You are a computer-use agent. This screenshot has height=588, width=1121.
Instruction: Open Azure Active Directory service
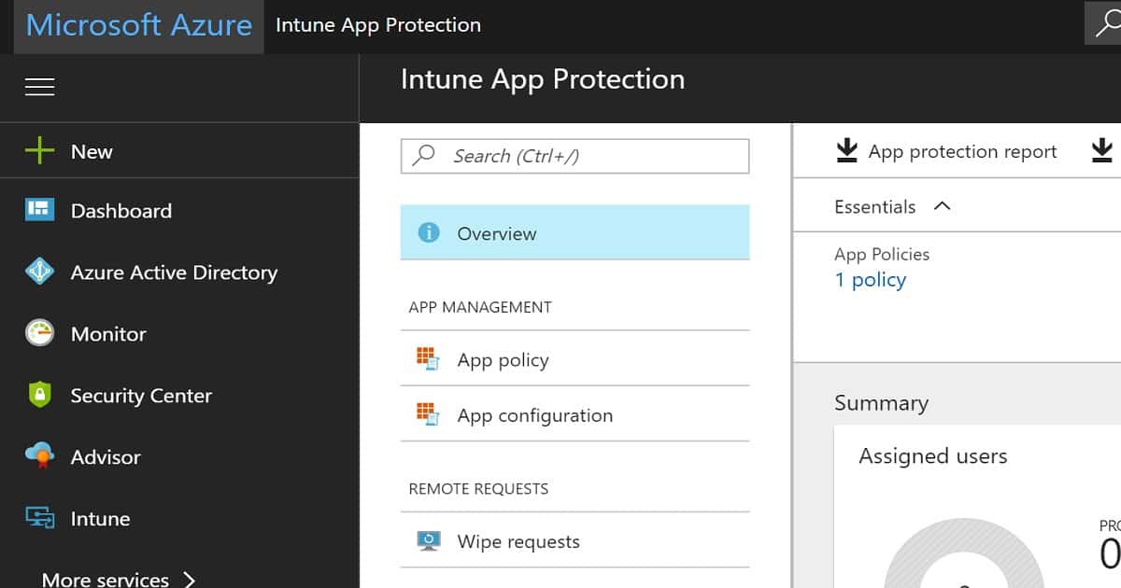pos(179,272)
